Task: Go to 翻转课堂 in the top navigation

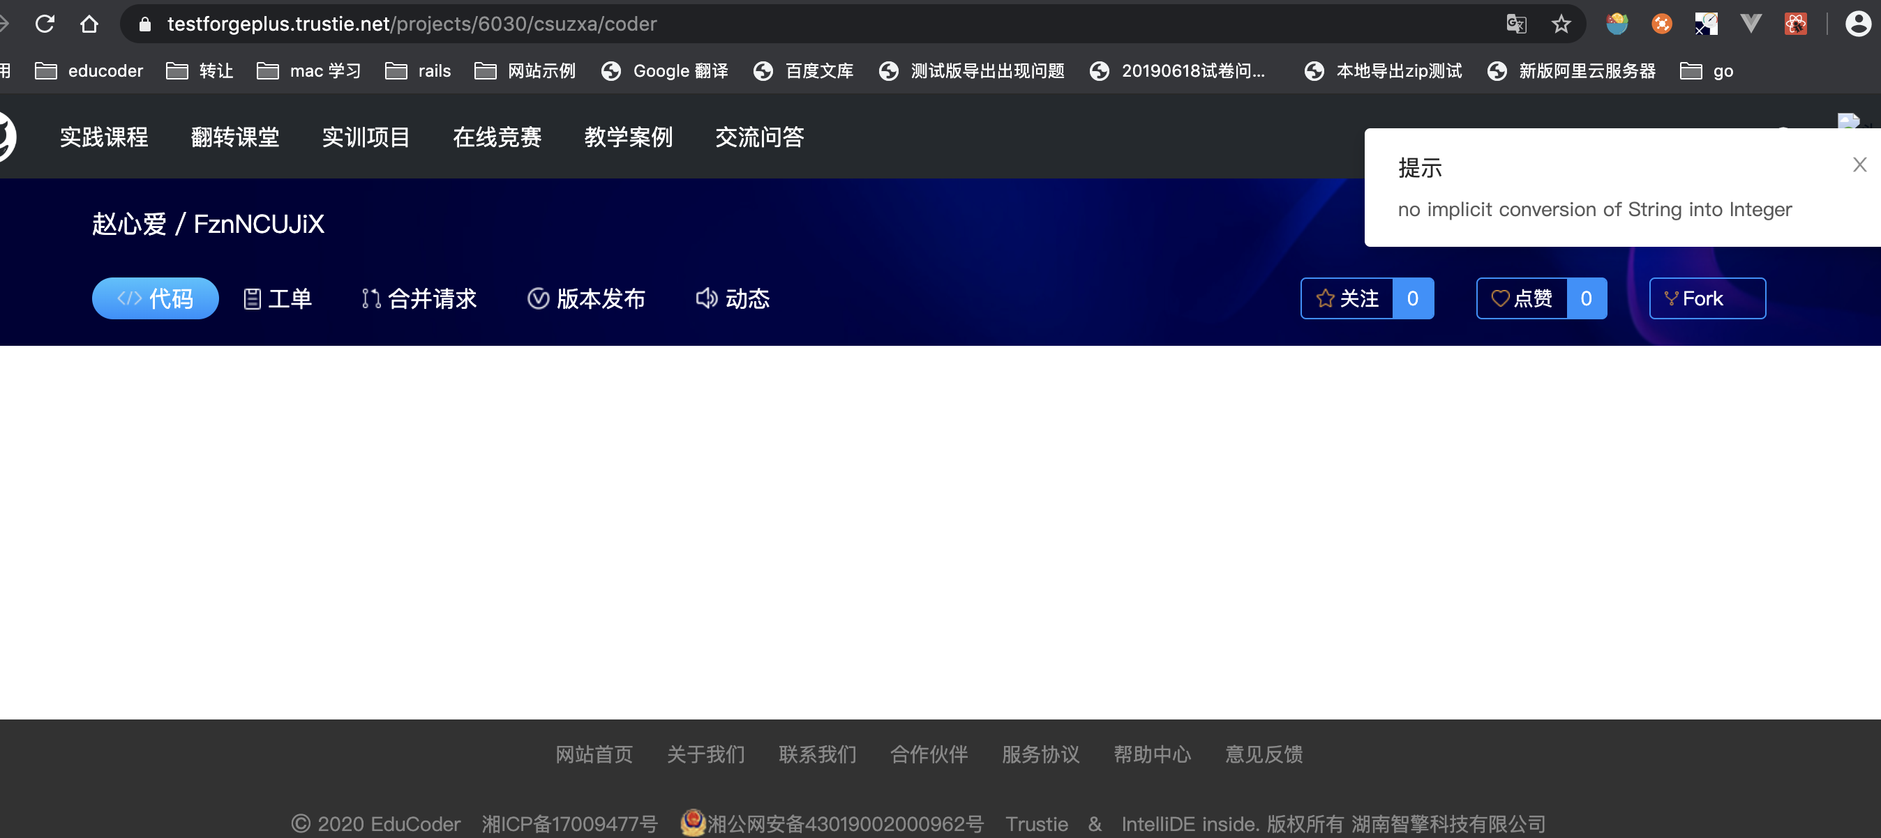Action: point(235,137)
